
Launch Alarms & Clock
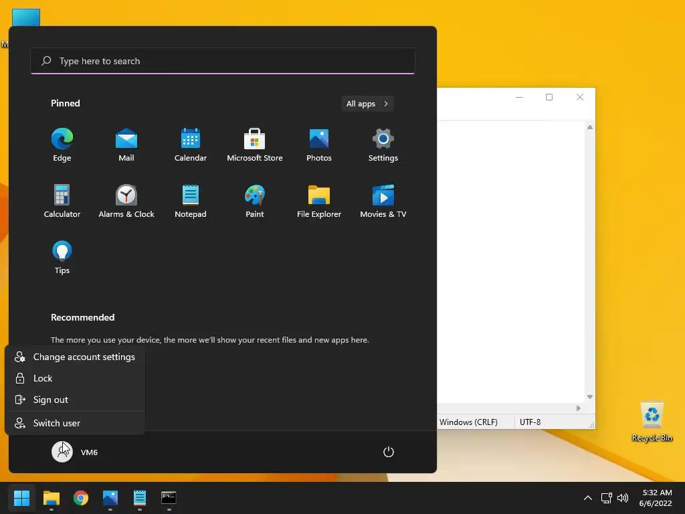[x=126, y=201]
